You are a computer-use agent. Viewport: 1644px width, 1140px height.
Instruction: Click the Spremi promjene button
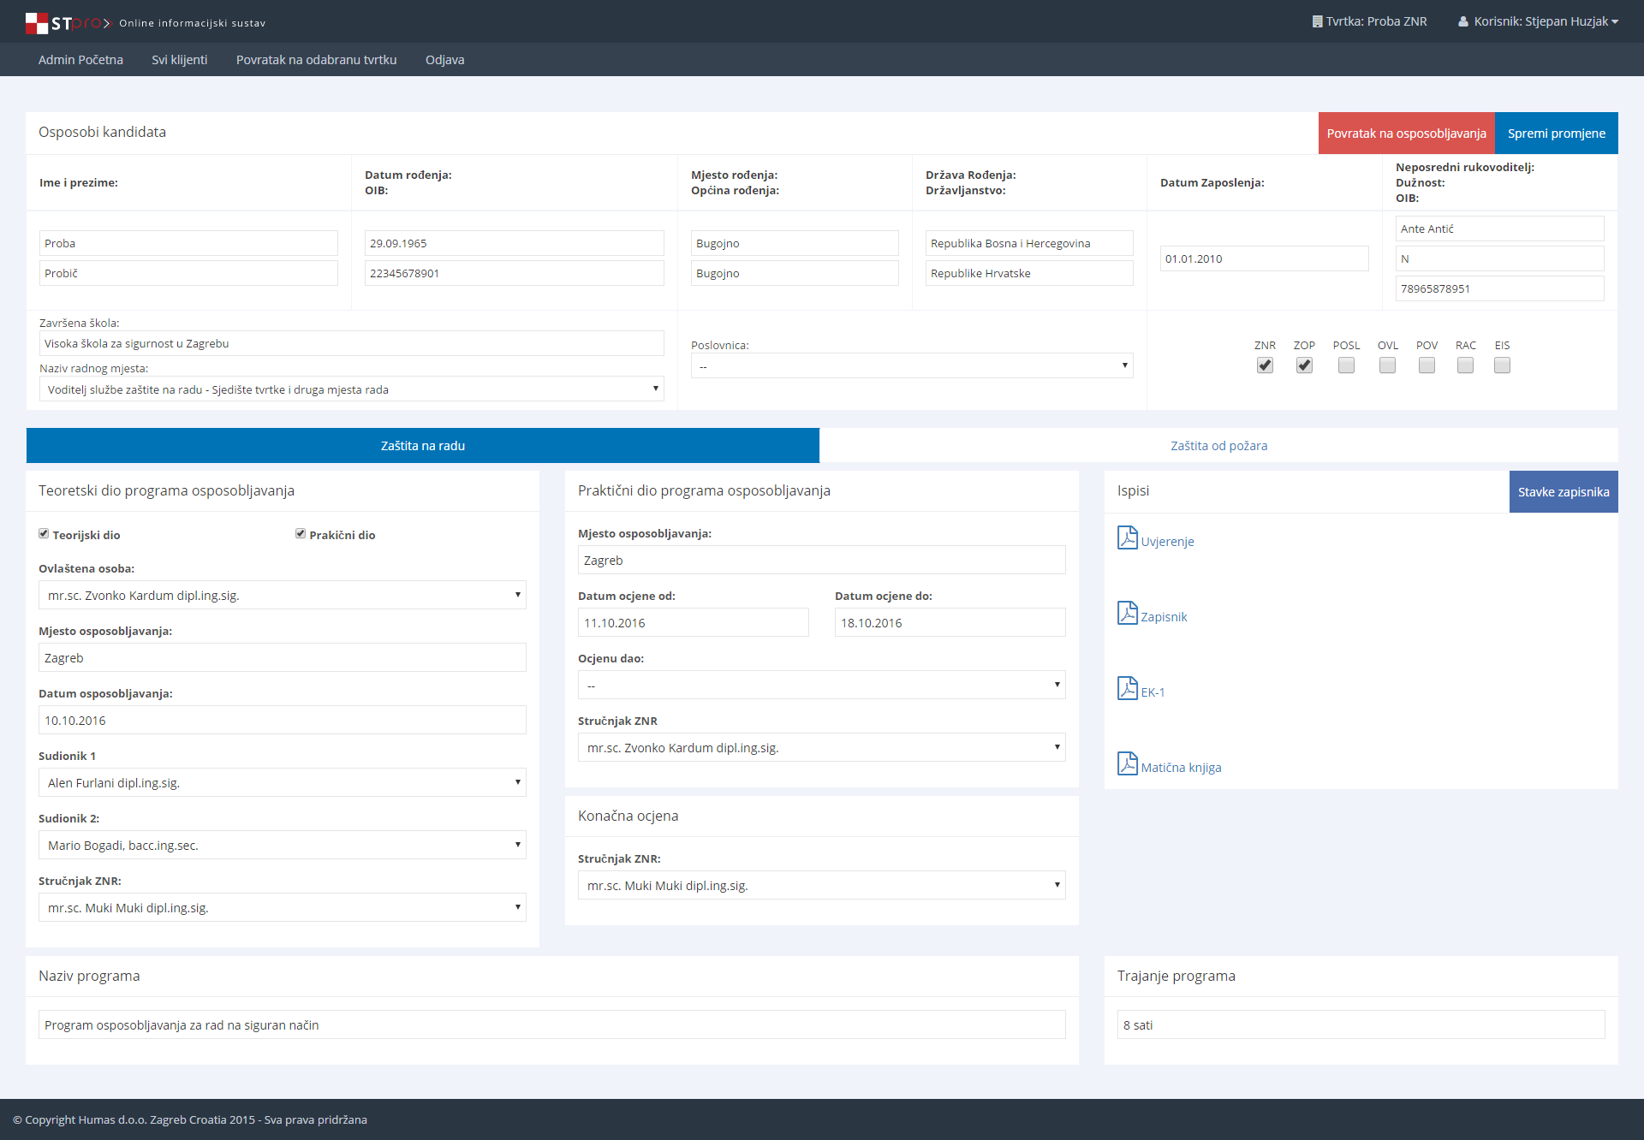point(1556,134)
